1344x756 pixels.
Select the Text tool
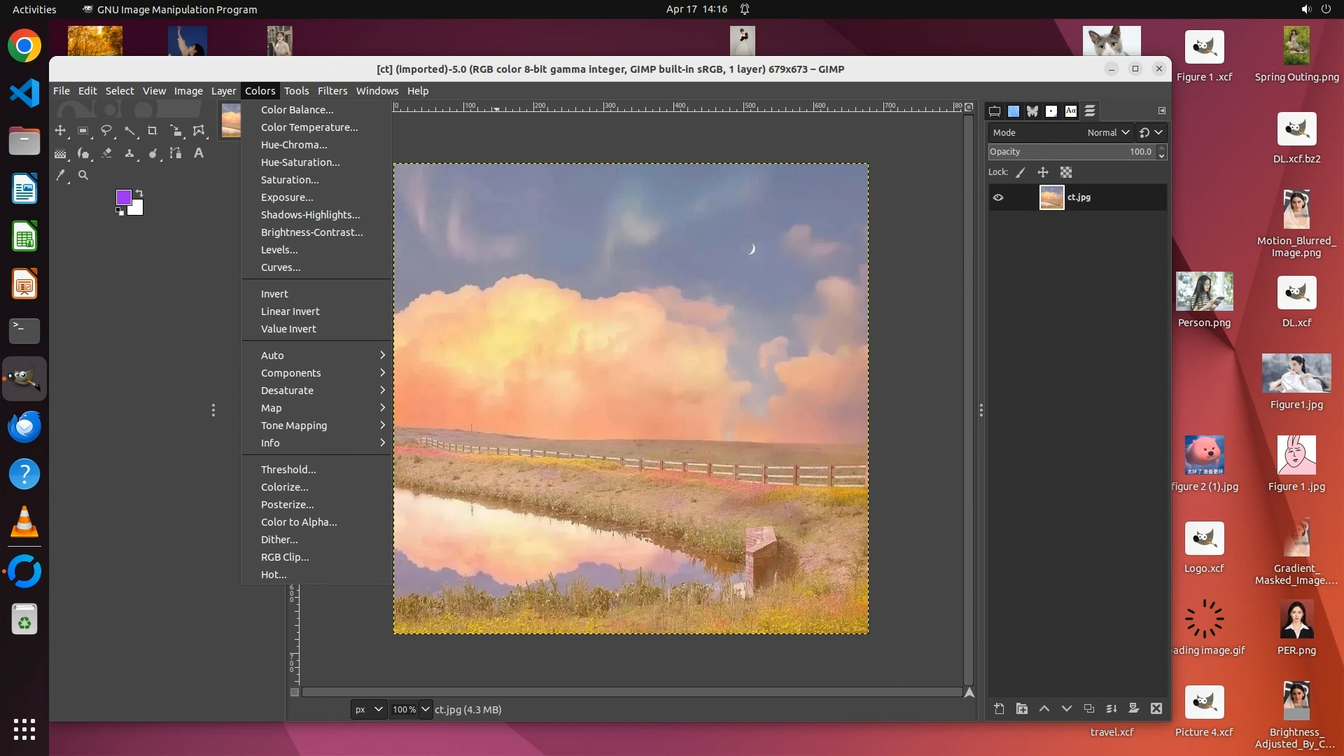pyautogui.click(x=199, y=153)
